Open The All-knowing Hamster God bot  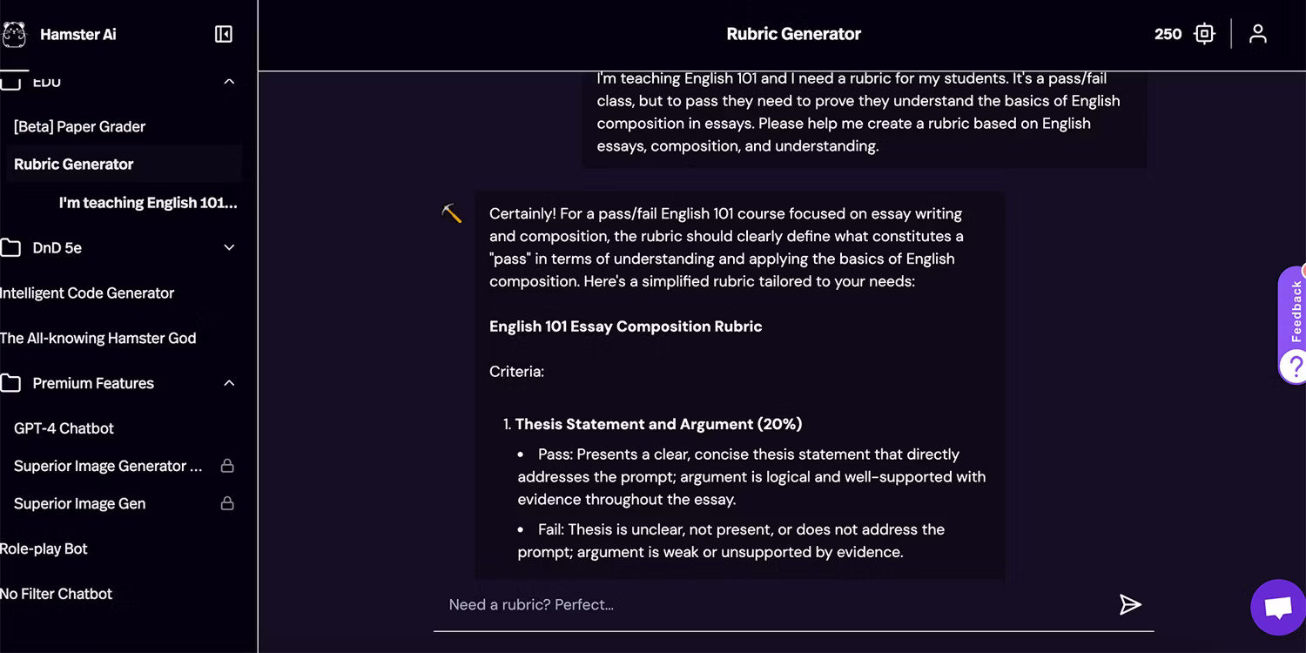pos(98,338)
